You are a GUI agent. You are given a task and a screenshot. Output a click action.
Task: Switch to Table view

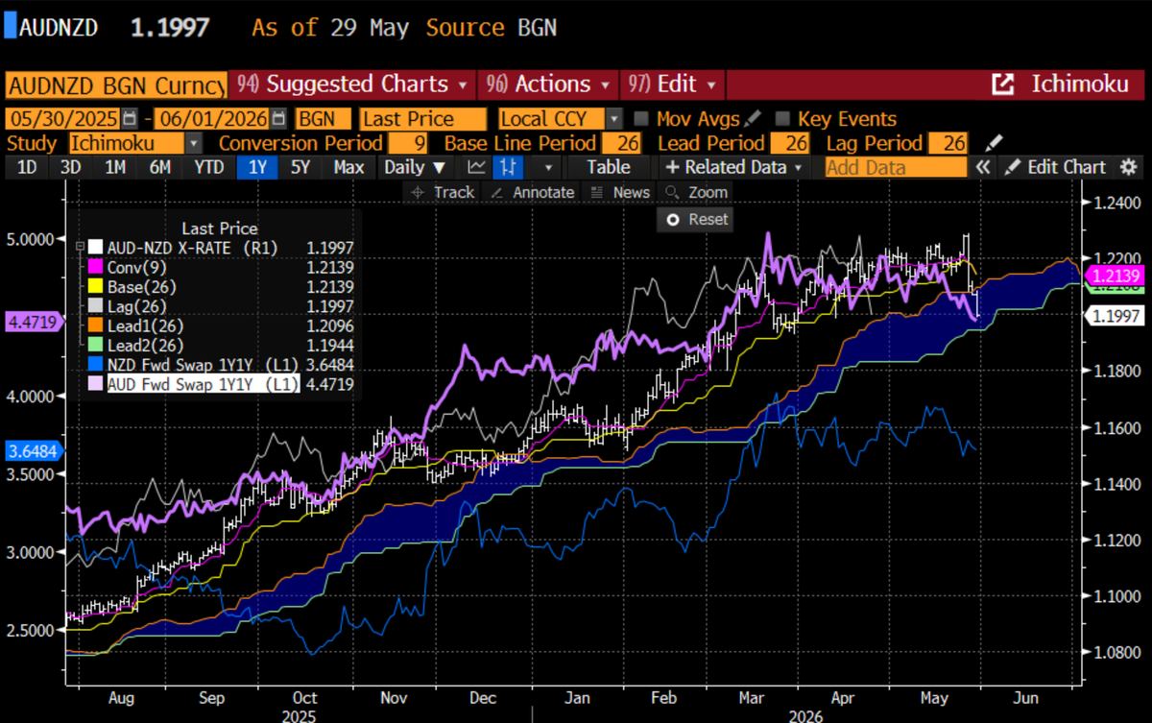point(609,167)
